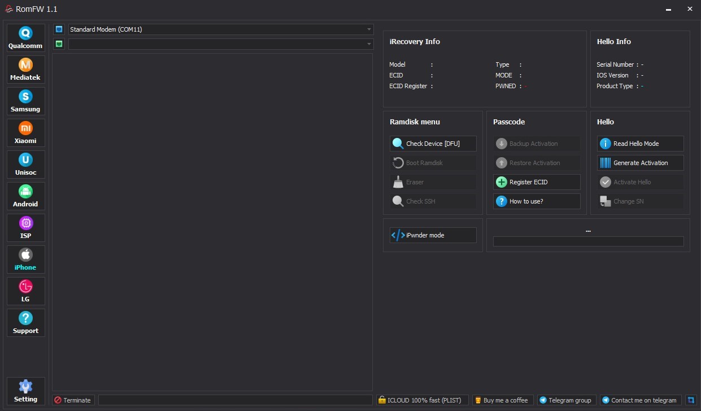Screen dimensions: 701x411
Task: Open the Samsung section in sidebar
Action: pos(25,101)
